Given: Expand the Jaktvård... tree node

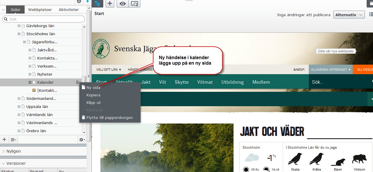Looking at the screenshot, I should (30, 50).
